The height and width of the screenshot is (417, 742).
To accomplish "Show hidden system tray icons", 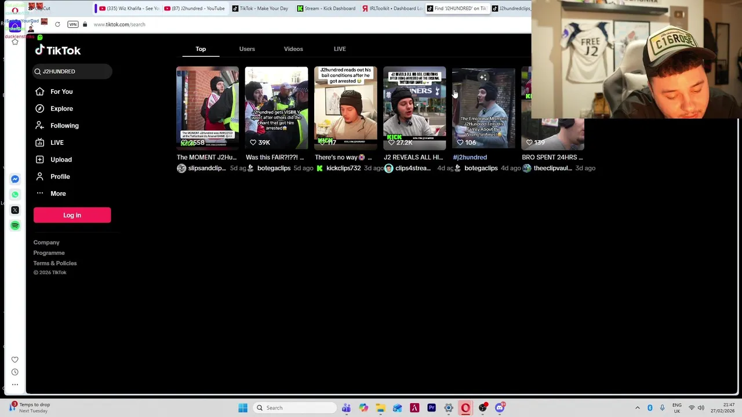I will (637, 408).
